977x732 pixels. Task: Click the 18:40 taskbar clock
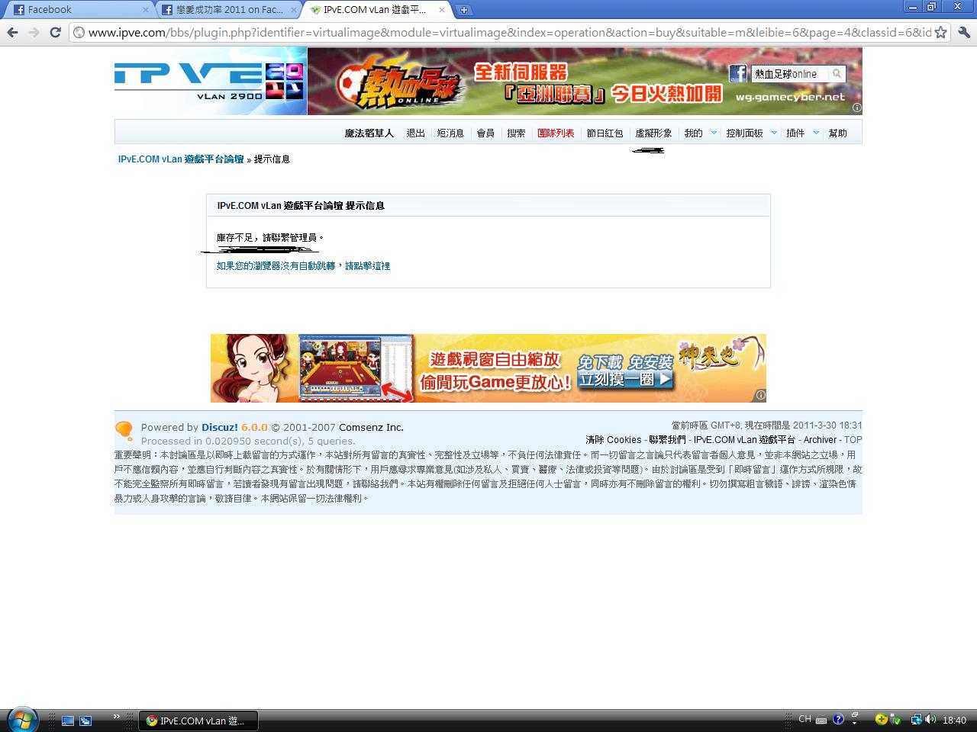(954, 720)
